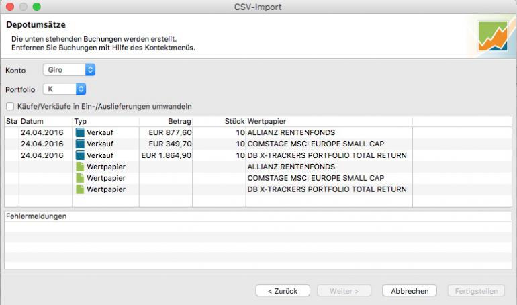Image resolution: width=517 pixels, height=305 pixels.
Task: Click the Wertpapier icon for ALLIANZ RENTENFONDS
Action: (x=80, y=167)
